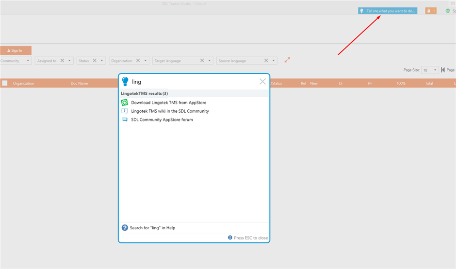Clear the Source language filter with its X

[x=266, y=60]
